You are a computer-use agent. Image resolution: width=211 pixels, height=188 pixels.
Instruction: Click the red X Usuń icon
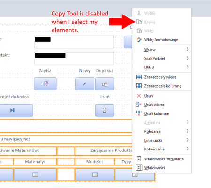click(x=139, y=96)
